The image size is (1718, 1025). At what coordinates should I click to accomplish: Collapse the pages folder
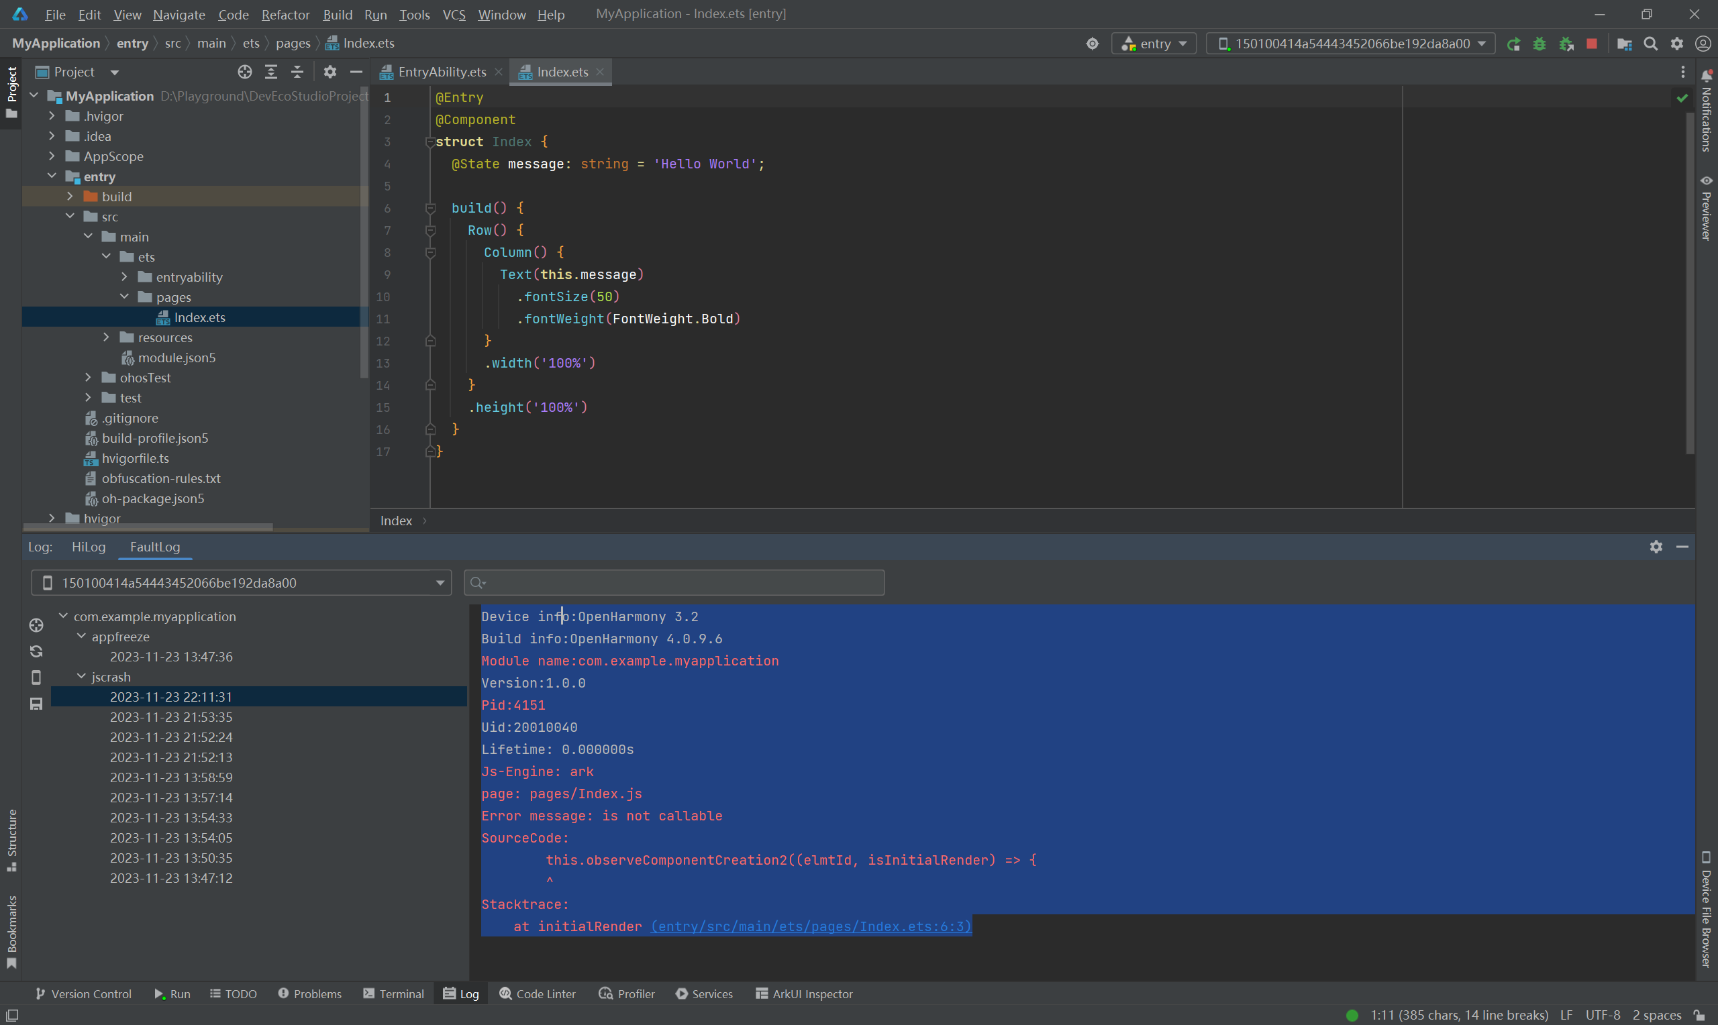(124, 297)
